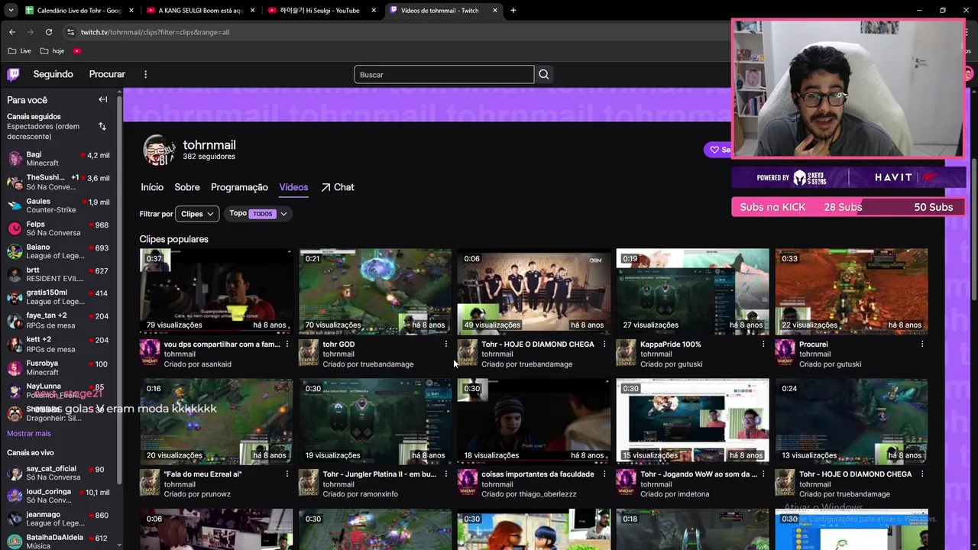Open options menu for 'Procurei' clip

(922, 345)
